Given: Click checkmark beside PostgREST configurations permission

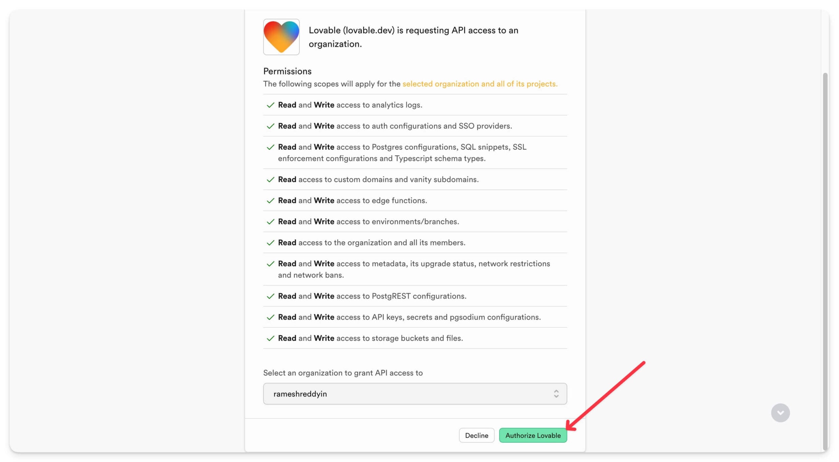Looking at the screenshot, I should [x=270, y=296].
